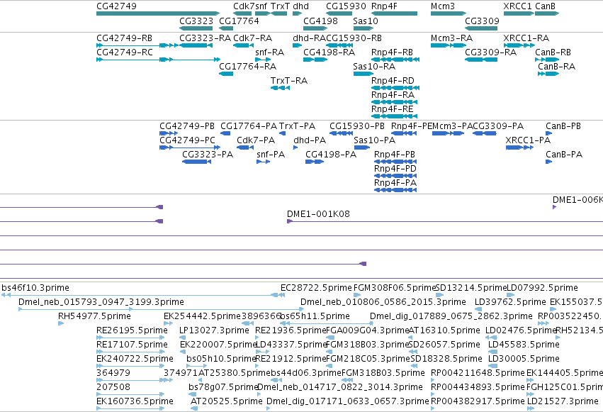The height and width of the screenshot is (412, 603).
Task: Click transcript CanB-RB
Action: pyautogui.click(x=547, y=60)
